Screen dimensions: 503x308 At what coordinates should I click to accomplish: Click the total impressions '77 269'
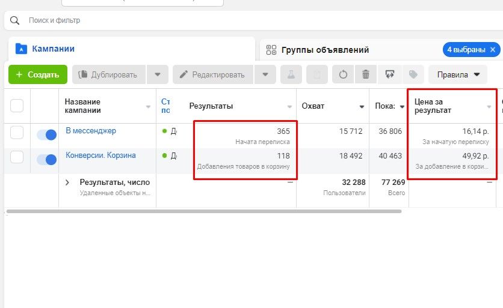[x=393, y=183]
